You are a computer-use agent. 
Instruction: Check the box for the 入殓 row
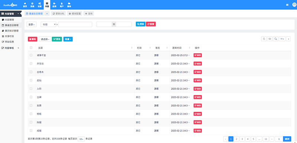point(31,89)
